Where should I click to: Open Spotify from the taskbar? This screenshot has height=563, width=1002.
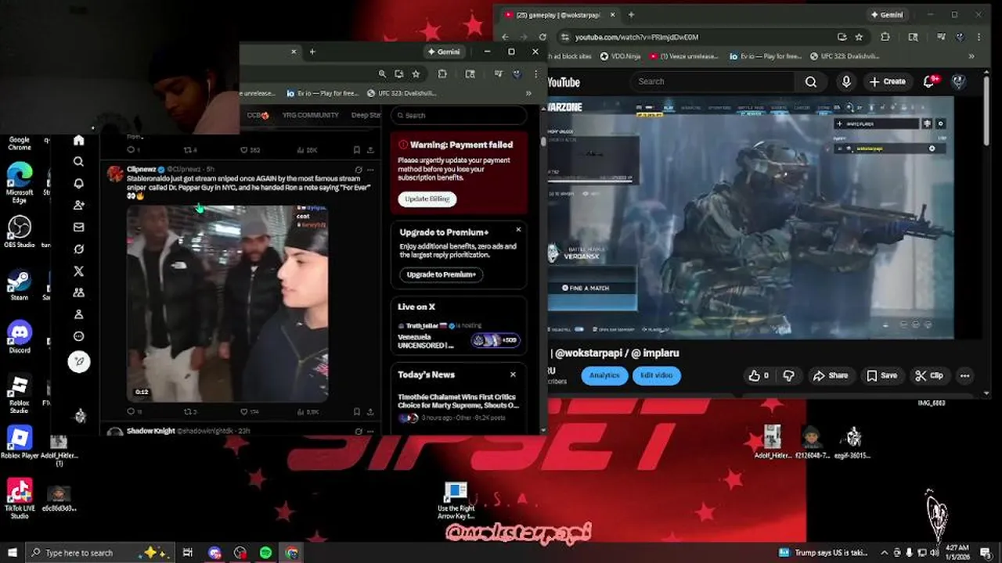266,552
